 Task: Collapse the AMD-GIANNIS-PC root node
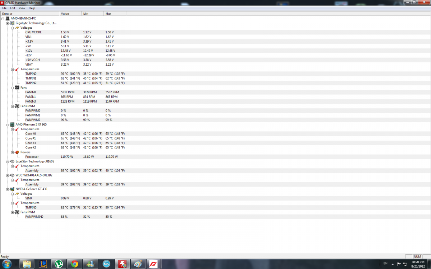pos(3,18)
